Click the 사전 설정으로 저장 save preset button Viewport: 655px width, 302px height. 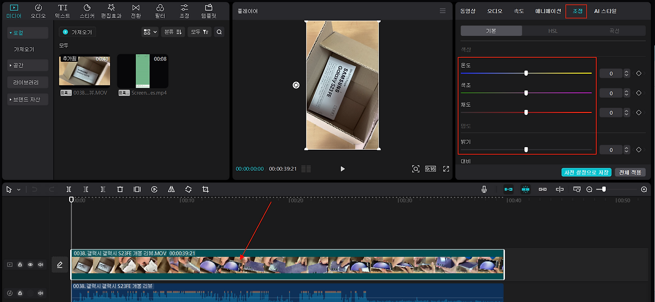(586, 172)
